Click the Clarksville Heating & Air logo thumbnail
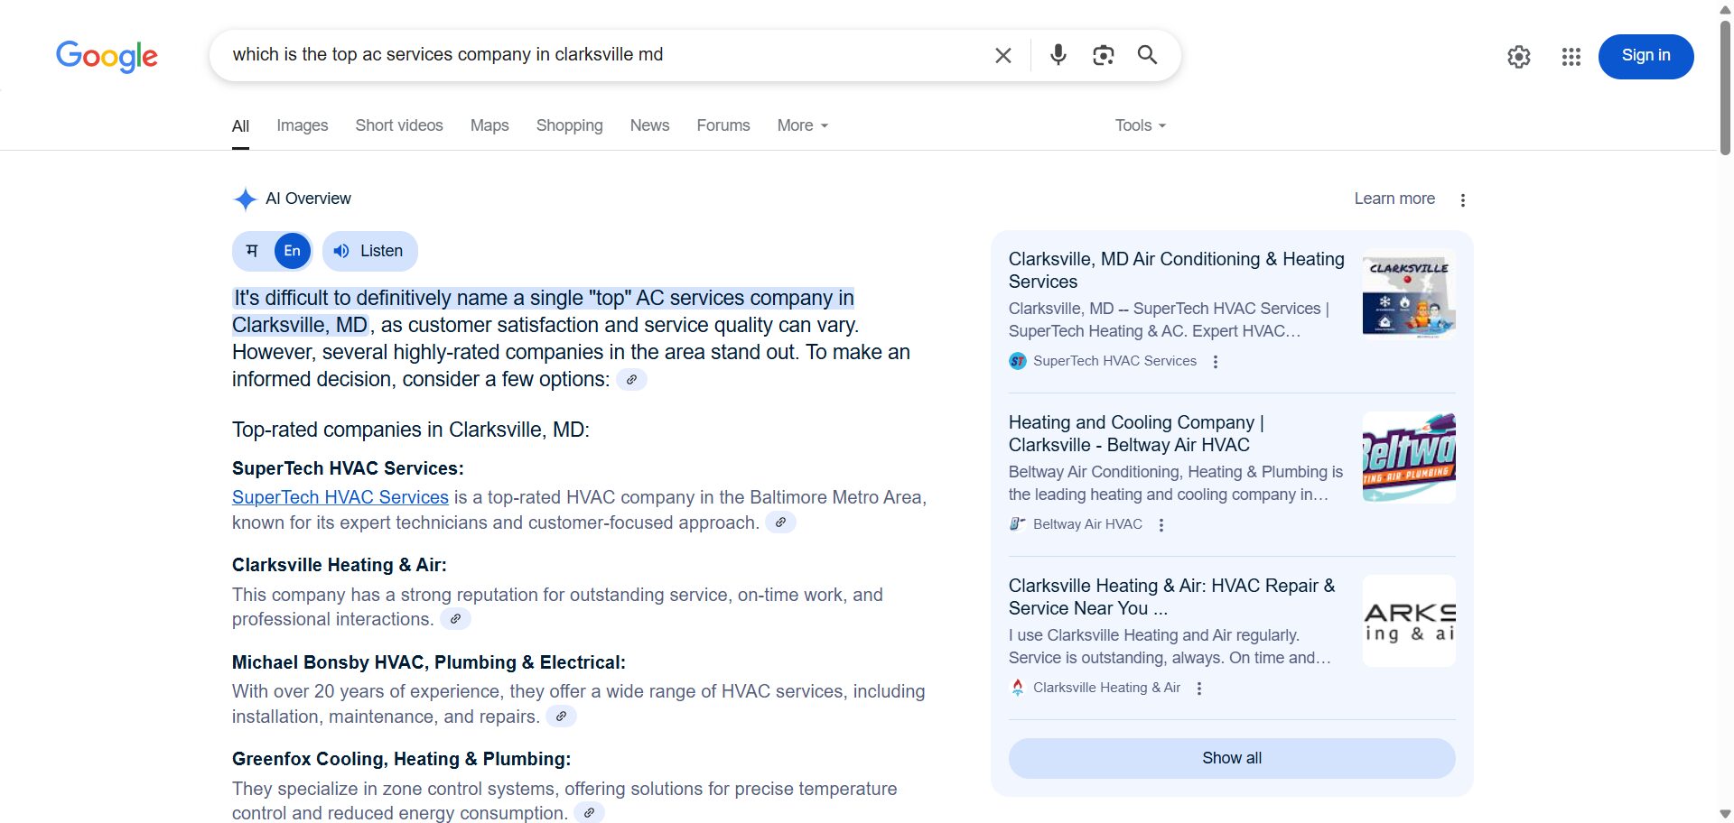This screenshot has width=1734, height=823. coord(1409,621)
